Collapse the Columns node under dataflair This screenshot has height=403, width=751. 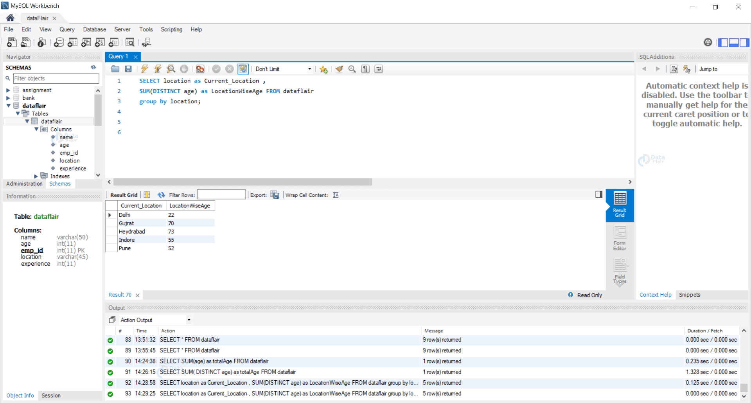click(36, 129)
